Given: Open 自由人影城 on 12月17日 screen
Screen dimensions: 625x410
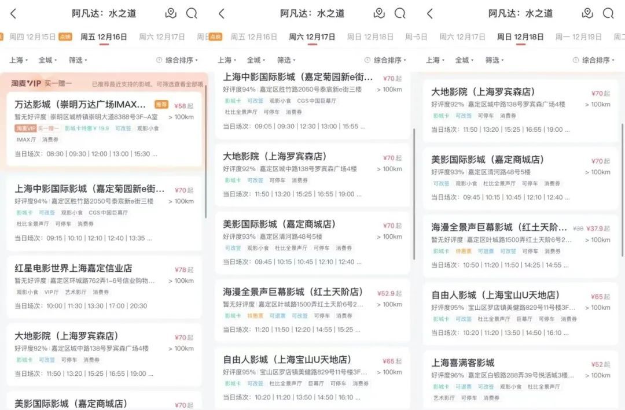Looking at the screenshot, I should click(x=312, y=379).
